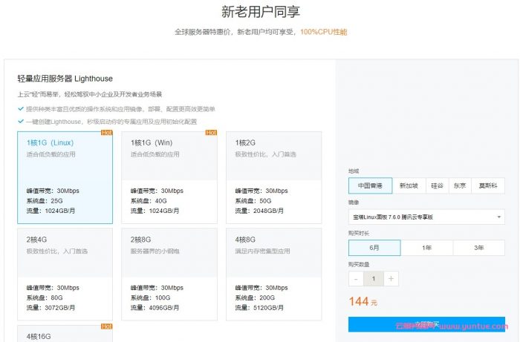Choose the 4核16G plan at bottom

pyautogui.click(x=65, y=334)
